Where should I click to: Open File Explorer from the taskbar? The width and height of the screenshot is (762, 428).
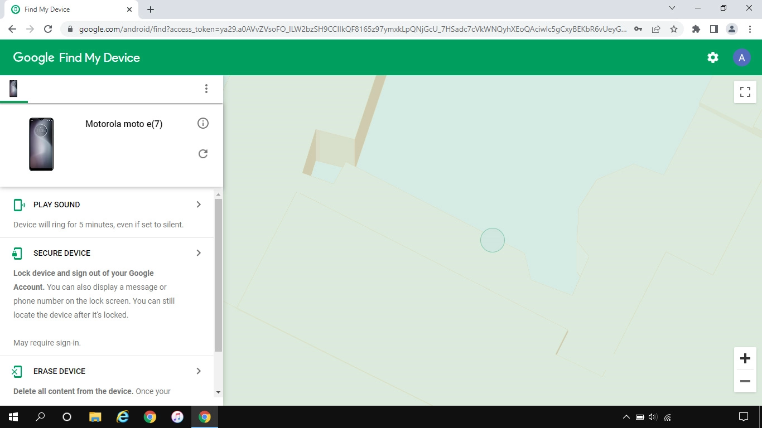click(95, 417)
